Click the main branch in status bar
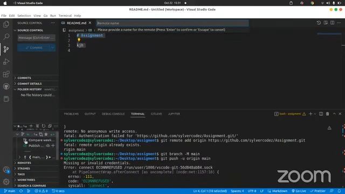Image resolution: width=345 pixels, height=194 pixels. 10,191
